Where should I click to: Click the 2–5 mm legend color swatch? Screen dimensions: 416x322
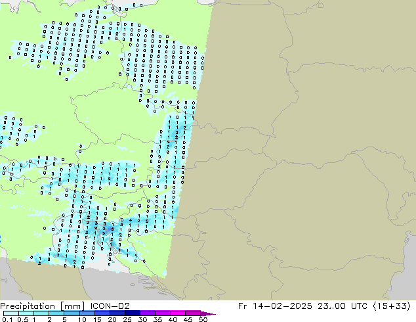(x=56, y=313)
